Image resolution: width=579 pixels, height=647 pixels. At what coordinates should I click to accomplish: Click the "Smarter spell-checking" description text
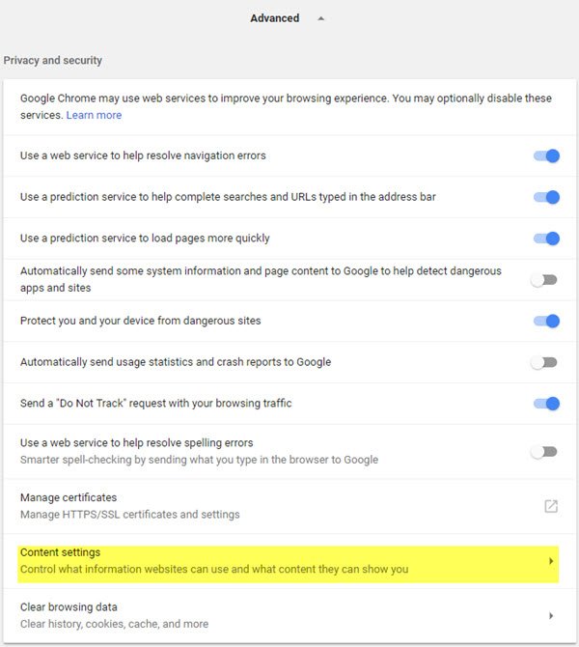[x=199, y=460]
